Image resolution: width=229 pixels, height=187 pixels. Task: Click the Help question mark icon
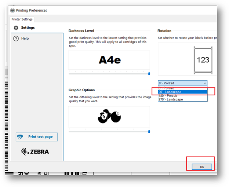pos(16,38)
